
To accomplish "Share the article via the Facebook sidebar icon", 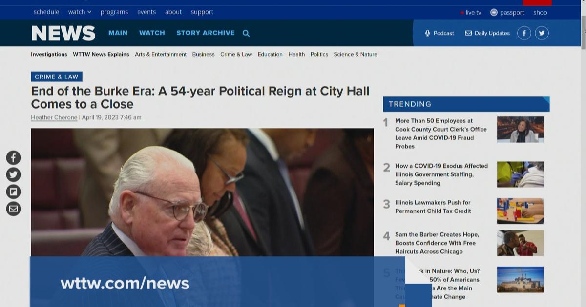I will pos(13,157).
